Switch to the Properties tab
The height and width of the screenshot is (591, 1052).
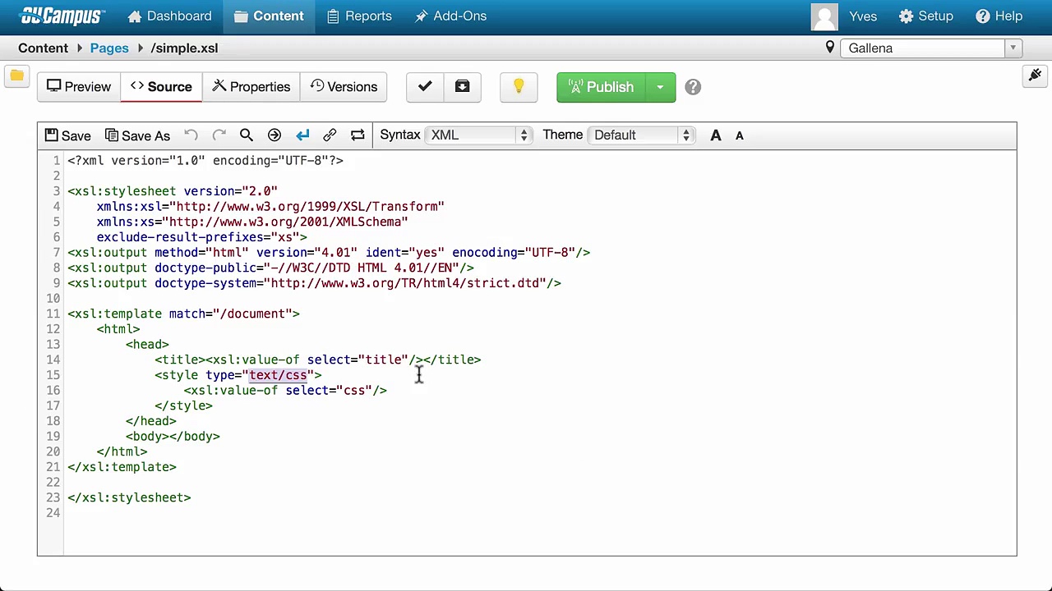(x=251, y=87)
